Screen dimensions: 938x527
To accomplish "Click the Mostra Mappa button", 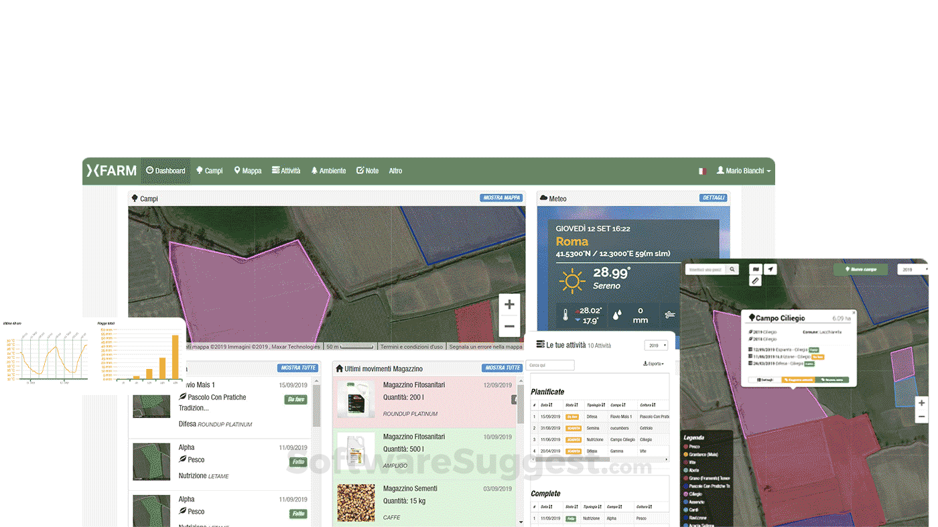I will tap(502, 198).
